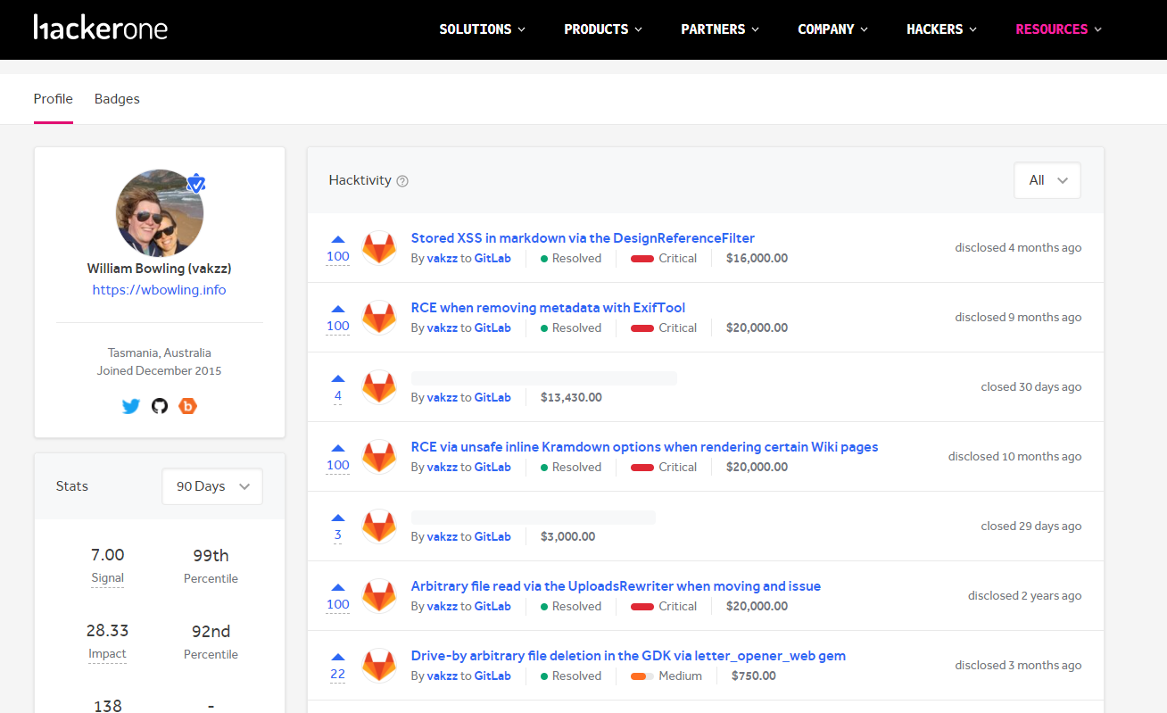
Task: Expand the Products nav menu
Action: 603,29
